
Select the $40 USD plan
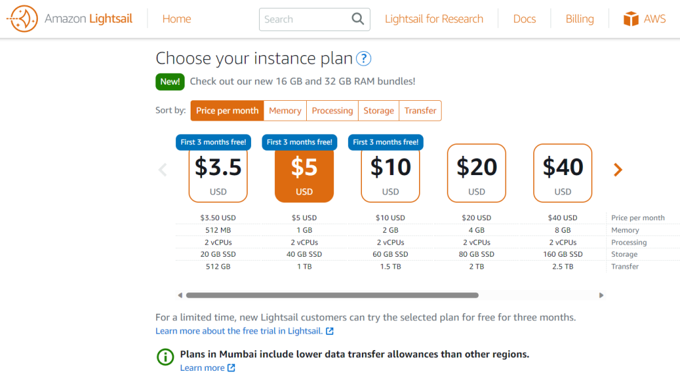pyautogui.click(x=562, y=173)
